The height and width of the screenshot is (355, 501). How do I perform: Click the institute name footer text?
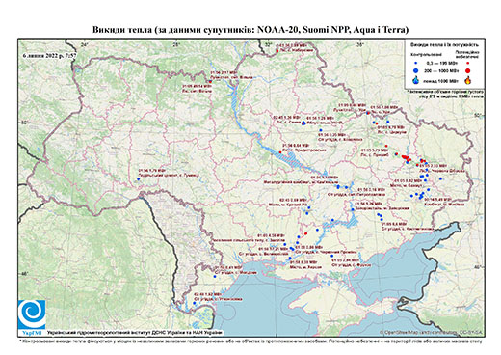[x=135, y=332]
